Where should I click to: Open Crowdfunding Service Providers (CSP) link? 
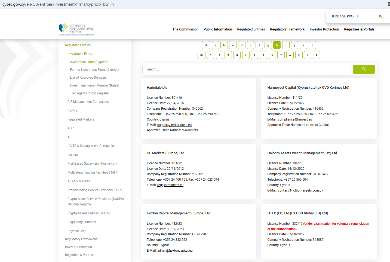click(94, 190)
